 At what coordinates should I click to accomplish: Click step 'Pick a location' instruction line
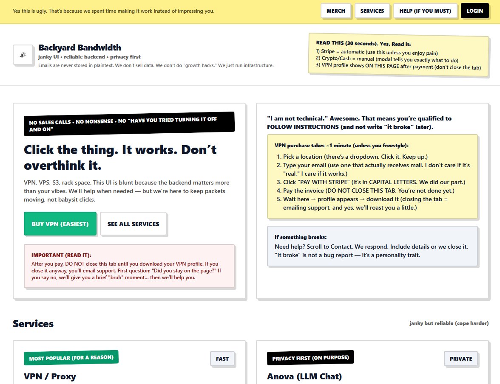[355, 157]
